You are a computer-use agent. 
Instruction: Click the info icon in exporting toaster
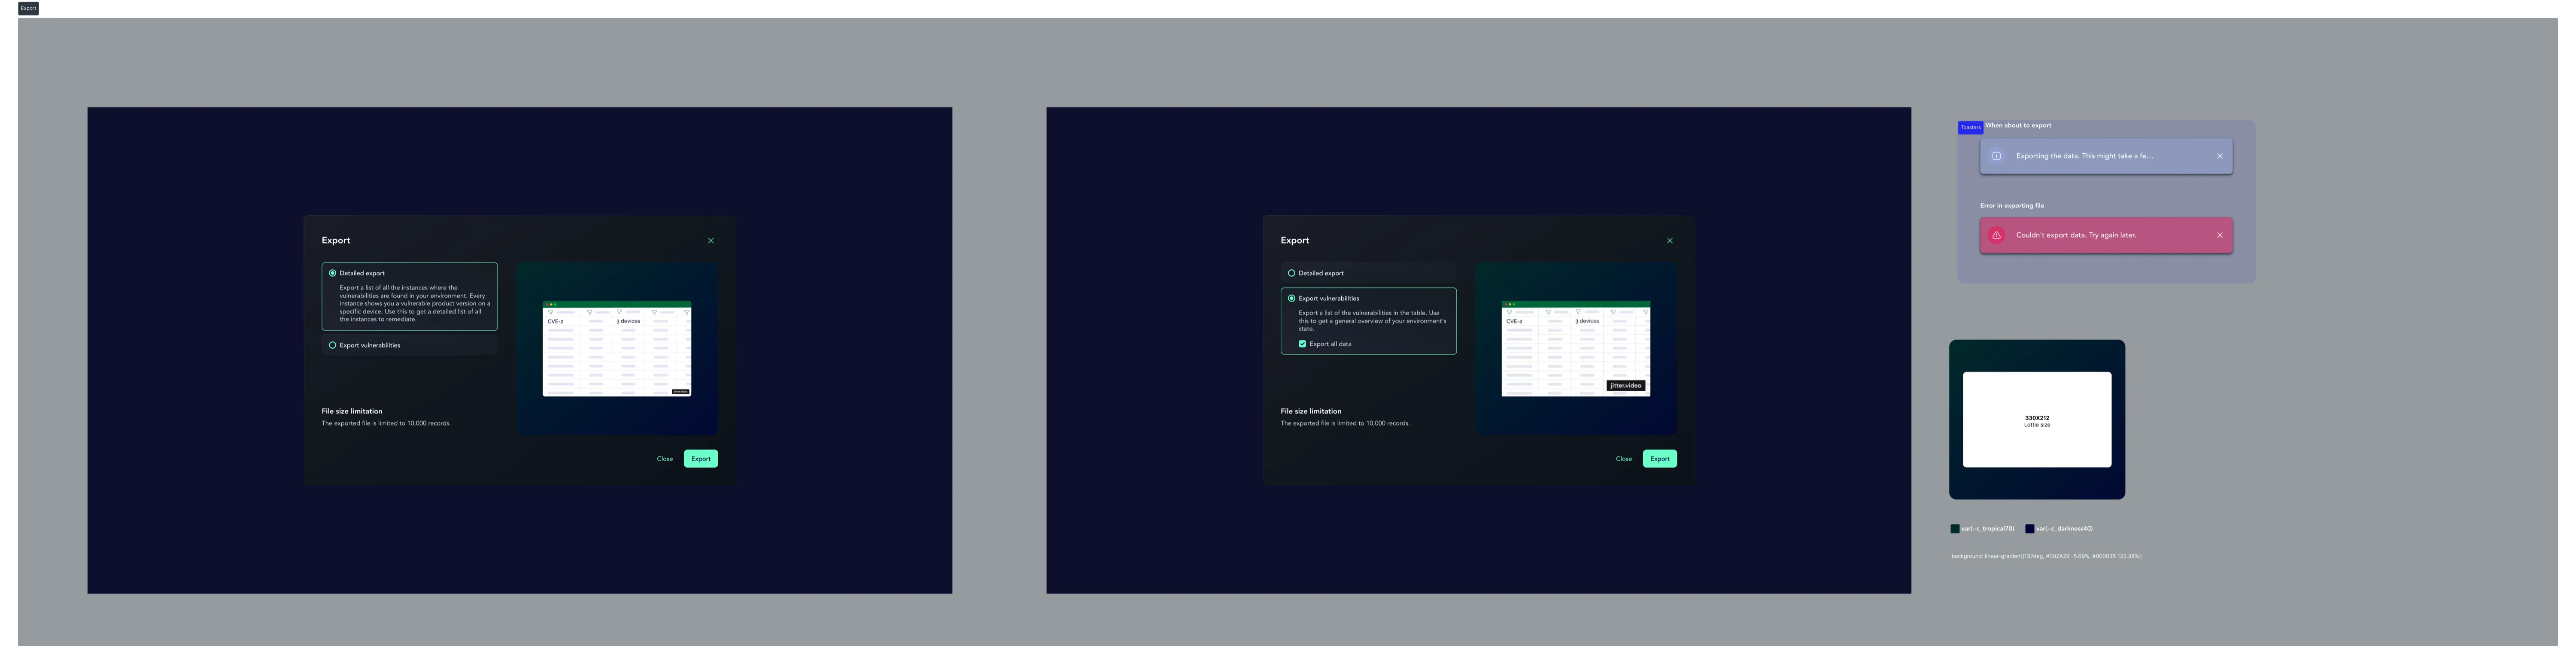coord(1997,156)
